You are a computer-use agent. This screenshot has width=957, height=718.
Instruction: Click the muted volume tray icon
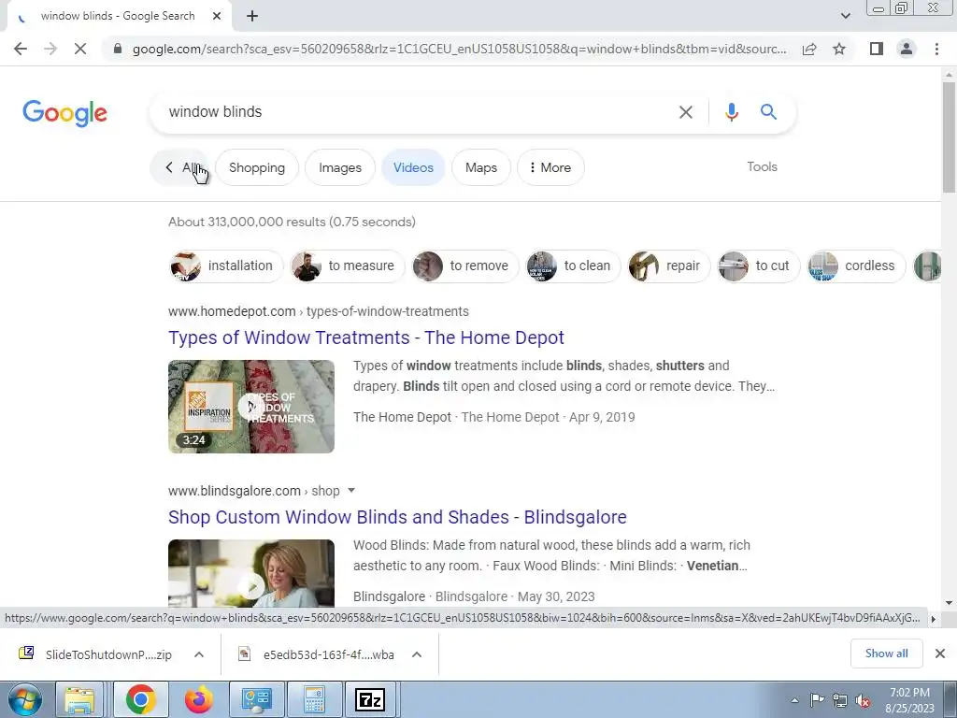coord(863,700)
